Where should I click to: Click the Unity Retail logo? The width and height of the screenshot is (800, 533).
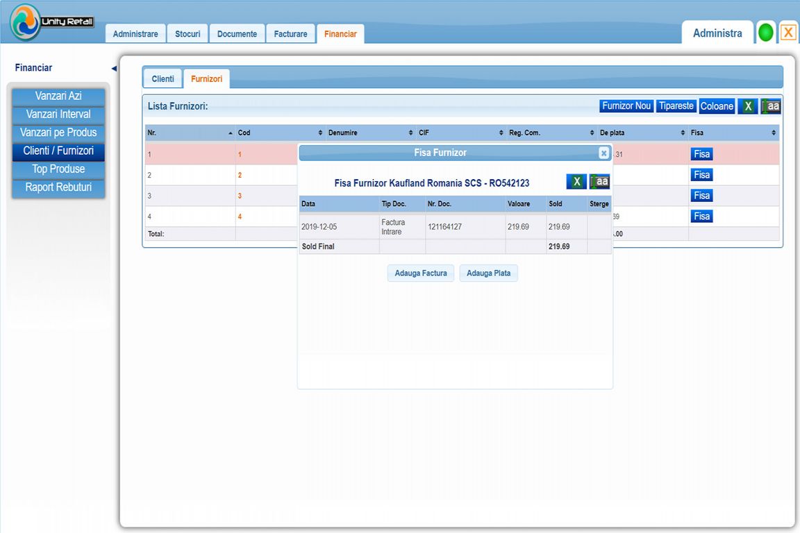click(51, 22)
